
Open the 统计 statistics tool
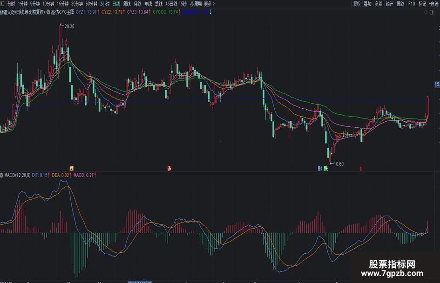click(x=389, y=4)
